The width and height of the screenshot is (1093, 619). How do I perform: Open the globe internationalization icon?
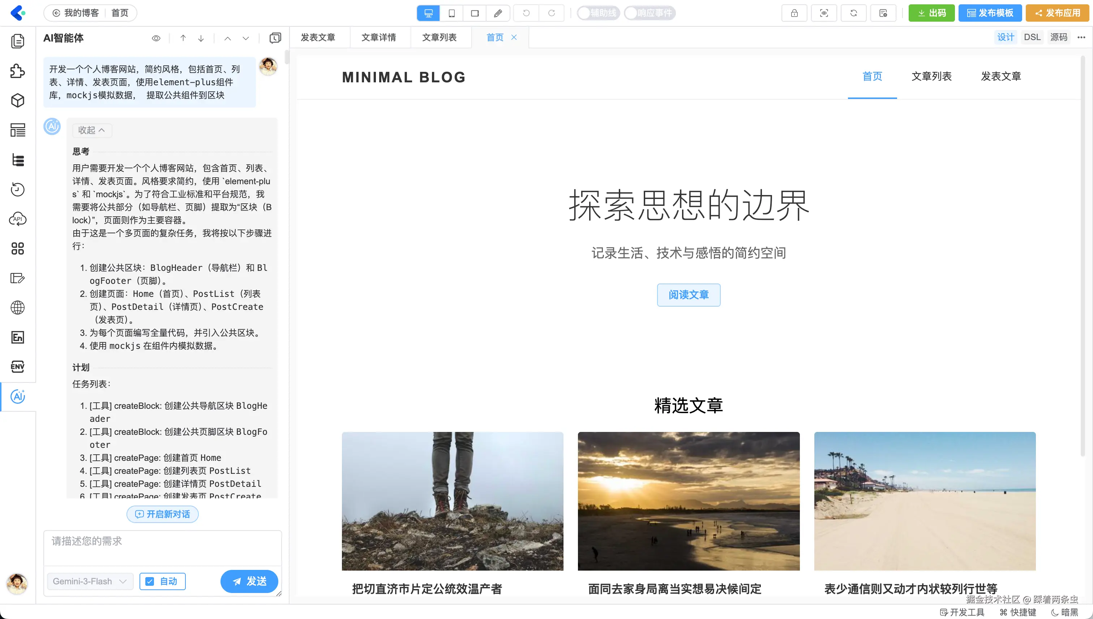tap(17, 307)
